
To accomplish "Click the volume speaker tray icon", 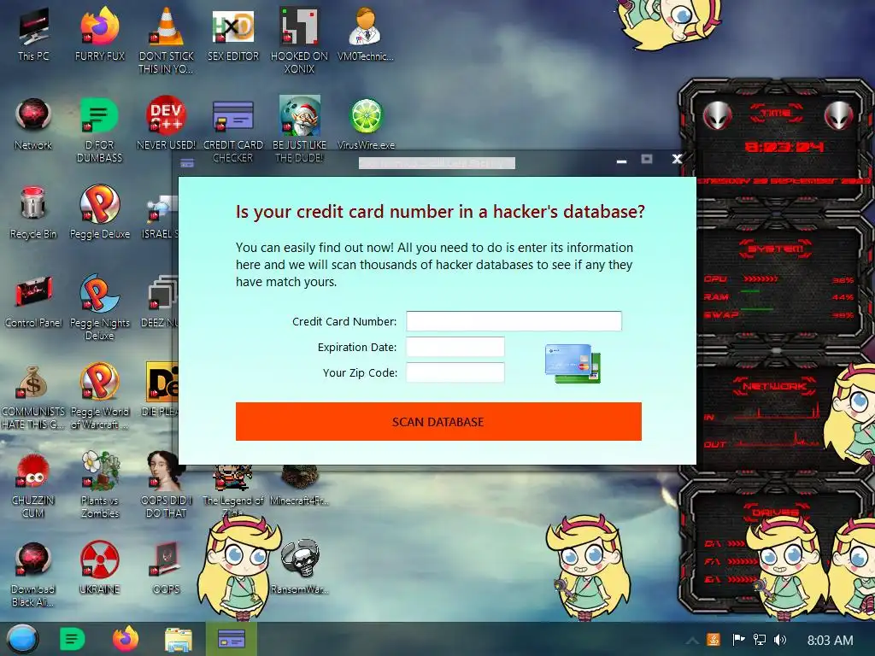I will [780, 640].
